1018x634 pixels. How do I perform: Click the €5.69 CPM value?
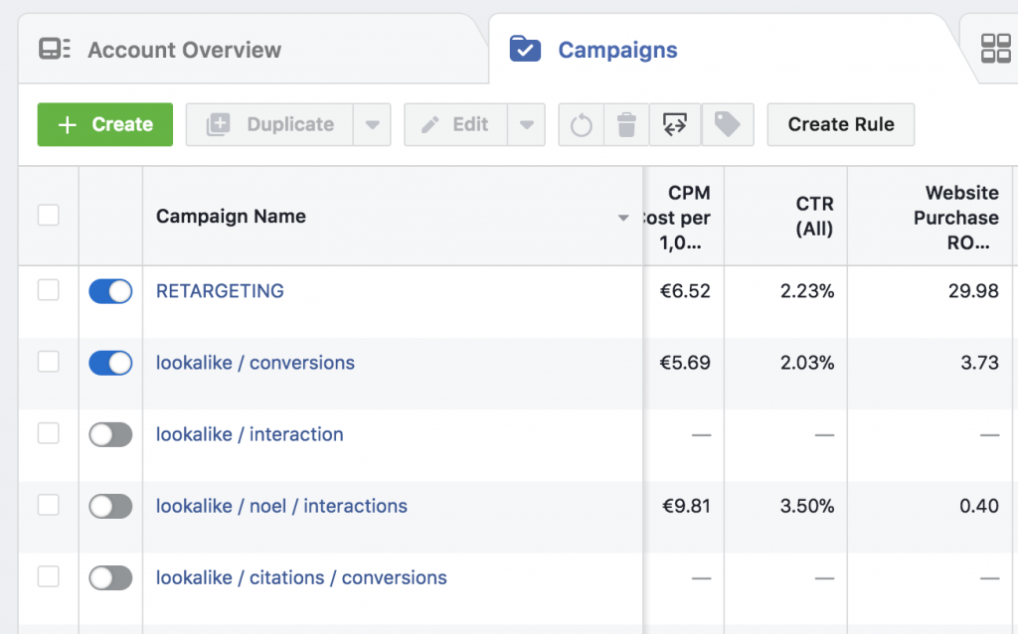pyautogui.click(x=685, y=362)
